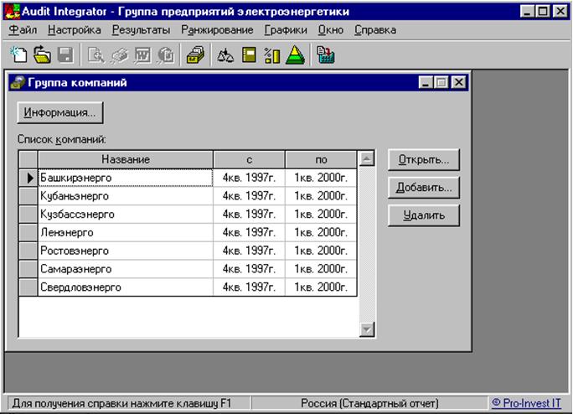Click the Россия (Стандартный отчет) status entry
Viewport: 573px width, 414px height.
tap(369, 403)
